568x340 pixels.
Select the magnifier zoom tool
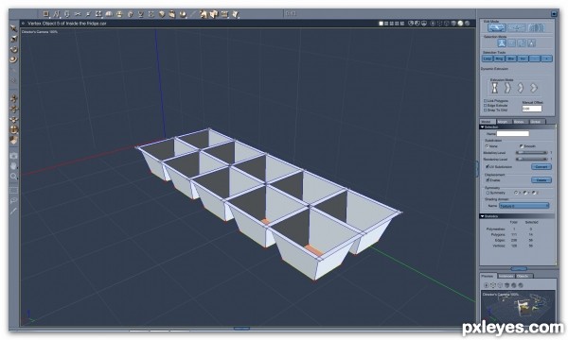[13, 177]
